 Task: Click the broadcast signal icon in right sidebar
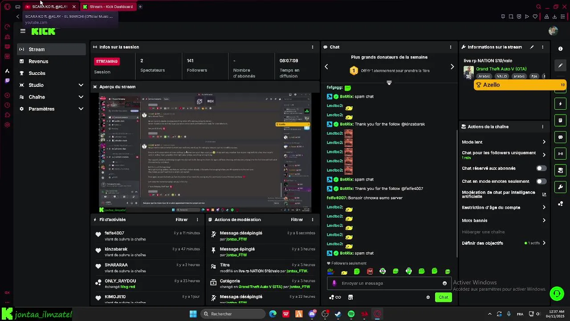tap(561, 154)
